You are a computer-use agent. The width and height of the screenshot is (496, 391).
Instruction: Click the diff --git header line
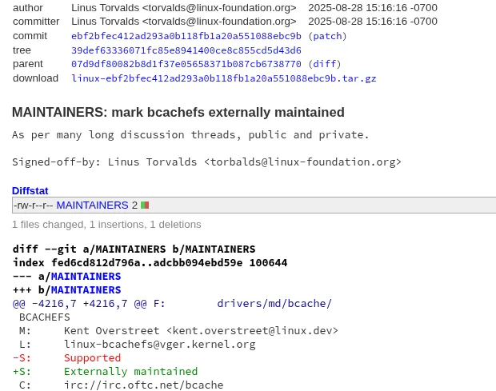click(134, 249)
